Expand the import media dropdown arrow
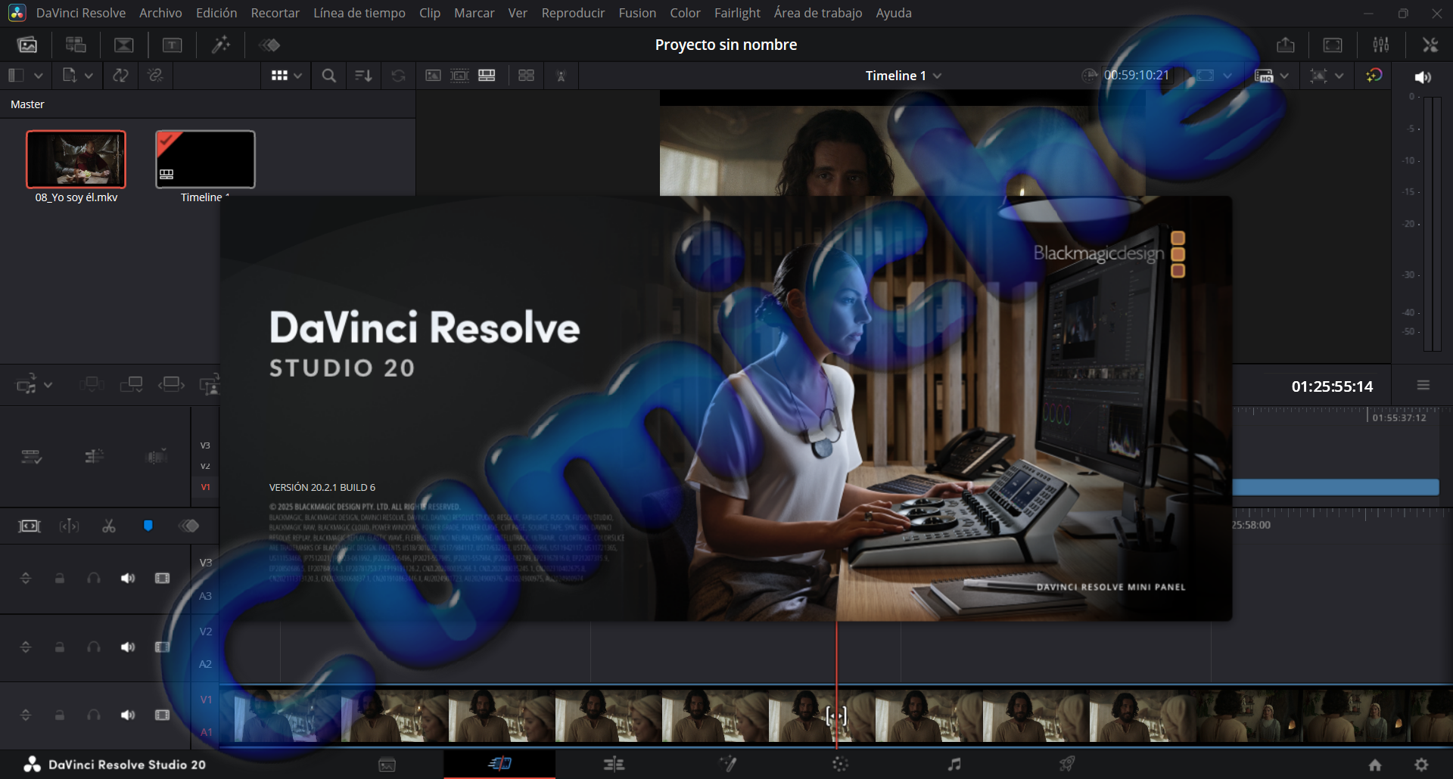Viewport: 1453px width, 779px height. click(x=89, y=76)
